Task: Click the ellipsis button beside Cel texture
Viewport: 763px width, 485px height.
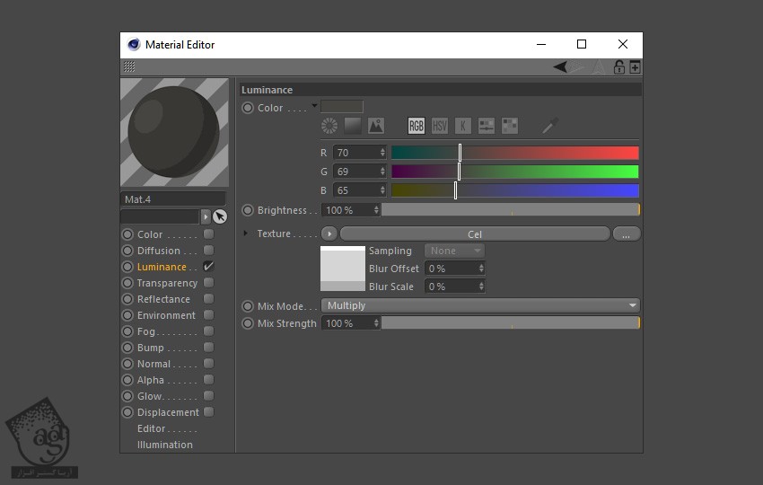Action: [626, 234]
